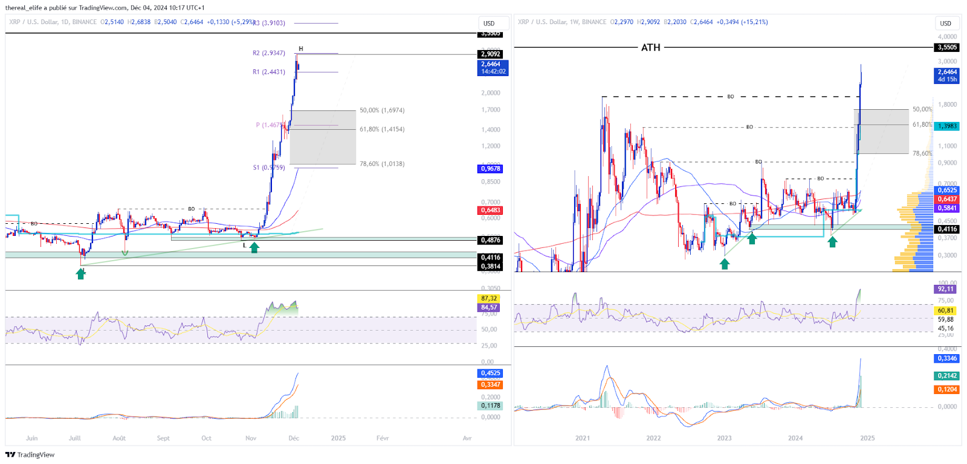Click the Nov label on the daily time axis

click(x=251, y=439)
